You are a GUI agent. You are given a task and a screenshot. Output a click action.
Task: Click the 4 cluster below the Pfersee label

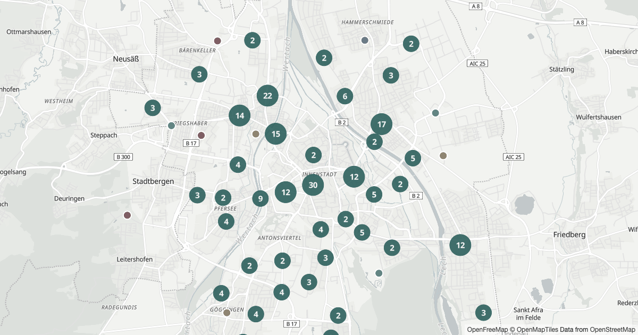pos(226,221)
